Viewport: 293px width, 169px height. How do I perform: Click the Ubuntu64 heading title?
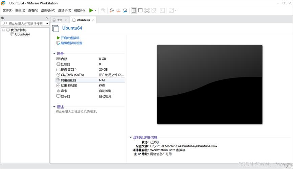point(72,28)
